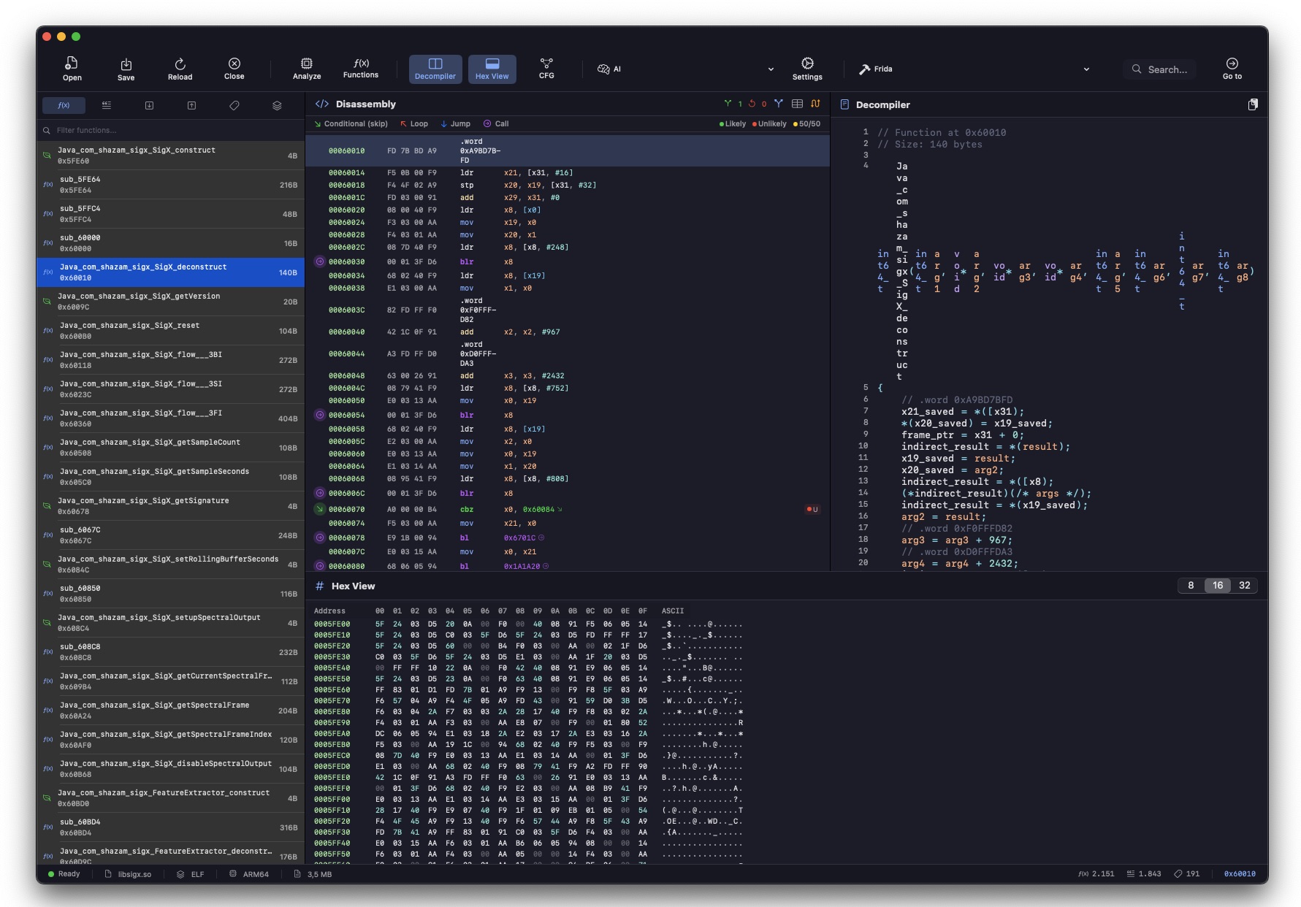Show the imports panel
The image size is (1301, 907).
point(149,105)
